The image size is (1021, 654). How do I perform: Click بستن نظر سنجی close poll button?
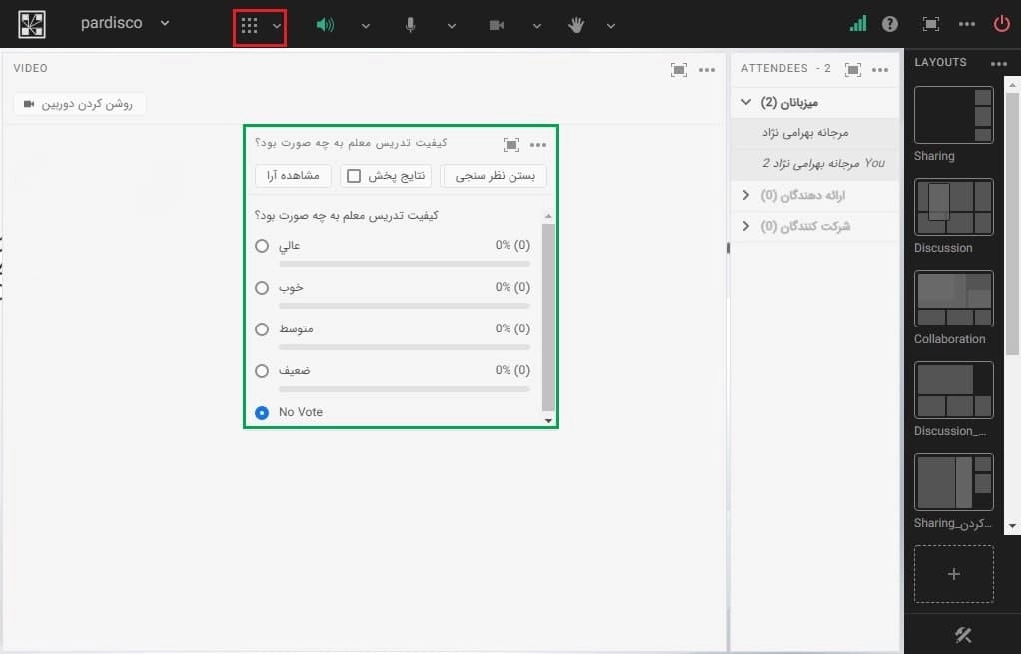495,176
